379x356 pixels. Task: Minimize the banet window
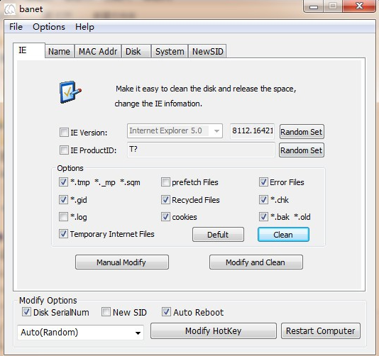tap(314, 6)
